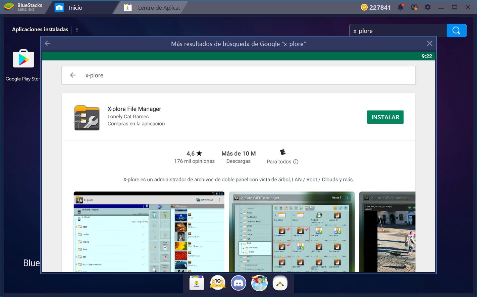477x297 pixels.
Task: Install X-plore File Manager
Action: (385, 117)
